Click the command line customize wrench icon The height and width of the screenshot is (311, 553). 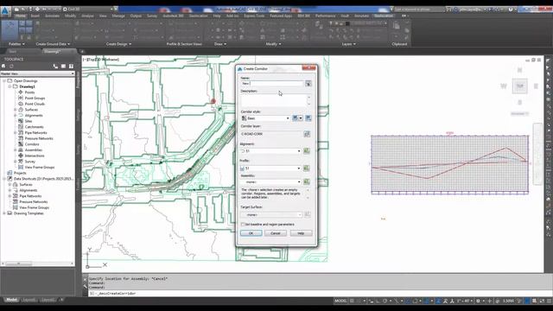click(85, 286)
